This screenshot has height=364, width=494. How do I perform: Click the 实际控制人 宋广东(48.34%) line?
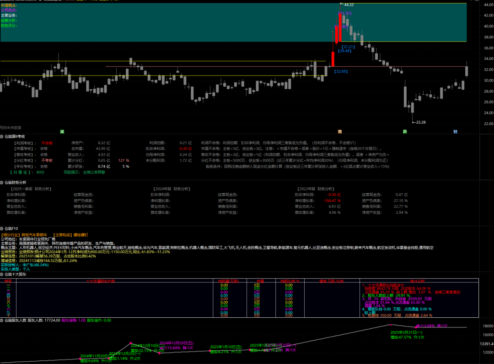pyautogui.click(x=25, y=265)
